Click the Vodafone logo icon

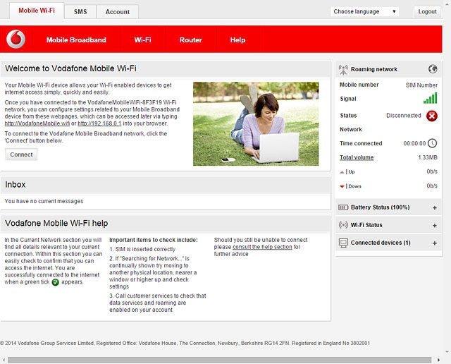point(16,40)
